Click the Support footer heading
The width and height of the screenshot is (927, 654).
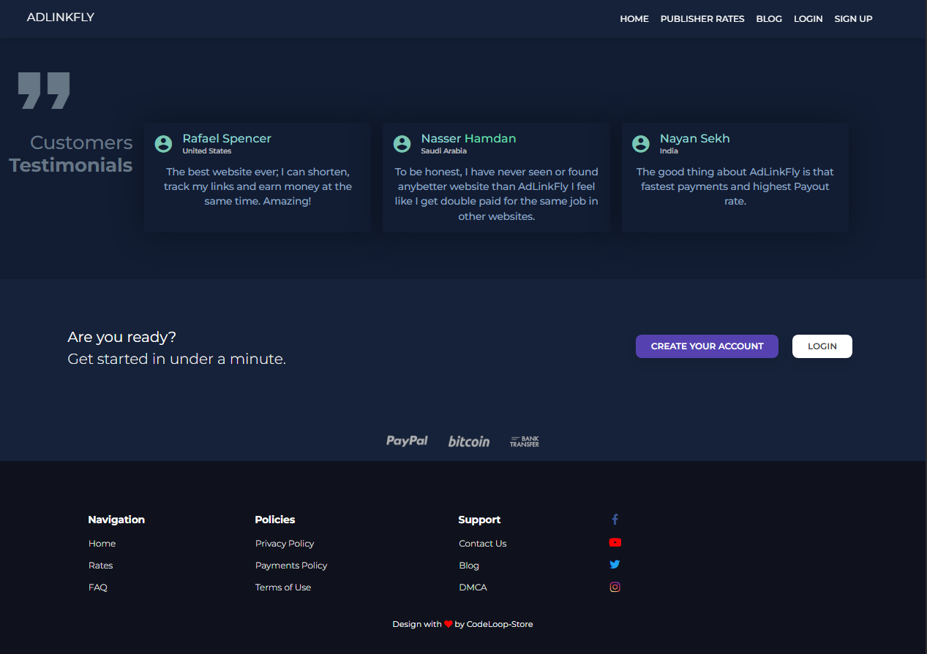coord(479,520)
